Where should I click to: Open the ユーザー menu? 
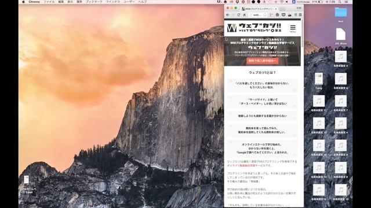129,2
